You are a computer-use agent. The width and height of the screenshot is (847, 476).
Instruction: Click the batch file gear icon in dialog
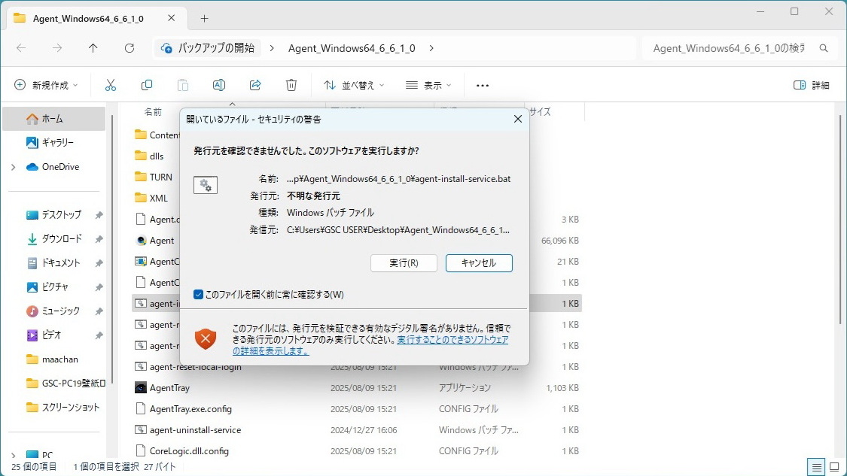point(206,185)
